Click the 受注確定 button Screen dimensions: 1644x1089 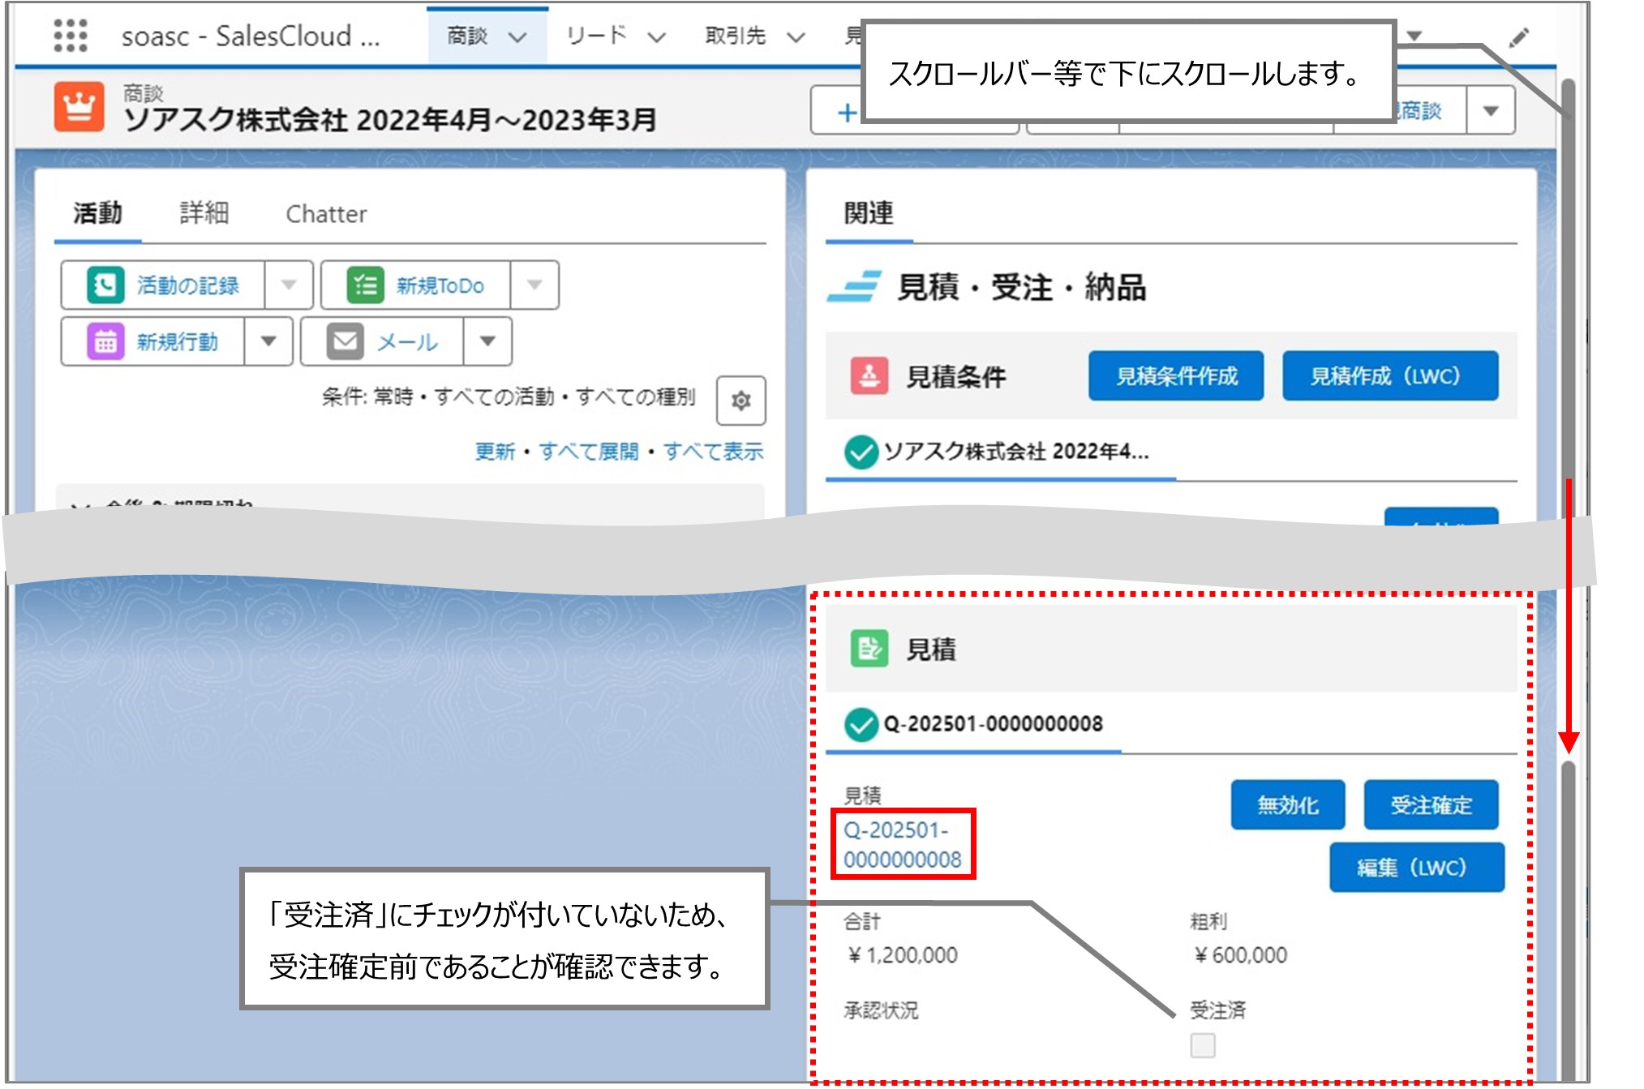tap(1432, 804)
